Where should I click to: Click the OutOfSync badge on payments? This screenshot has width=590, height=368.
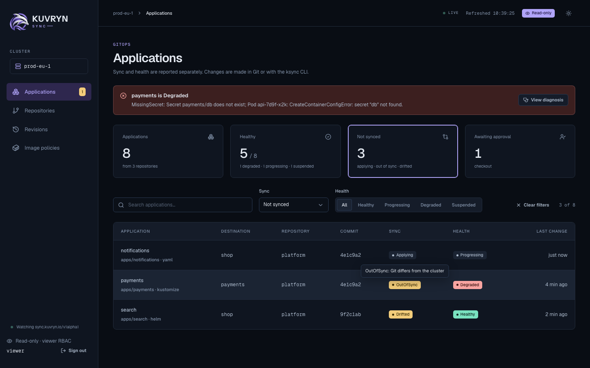(405, 285)
